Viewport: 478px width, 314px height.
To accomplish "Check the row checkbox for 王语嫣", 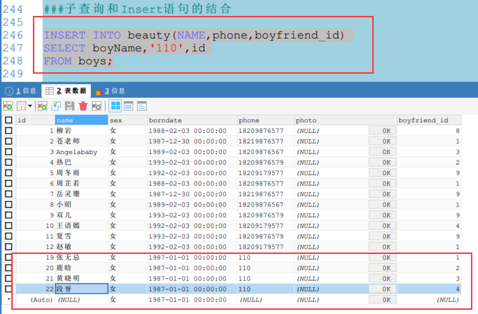I will point(8,226).
